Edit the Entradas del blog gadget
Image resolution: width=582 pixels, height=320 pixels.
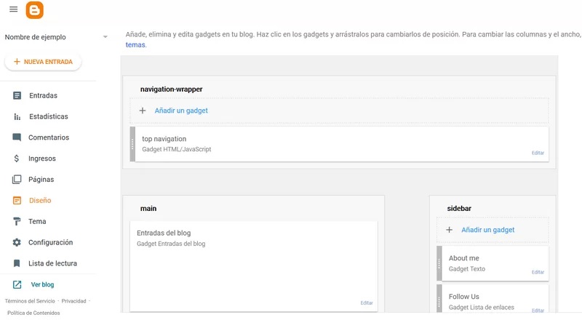[x=367, y=303]
